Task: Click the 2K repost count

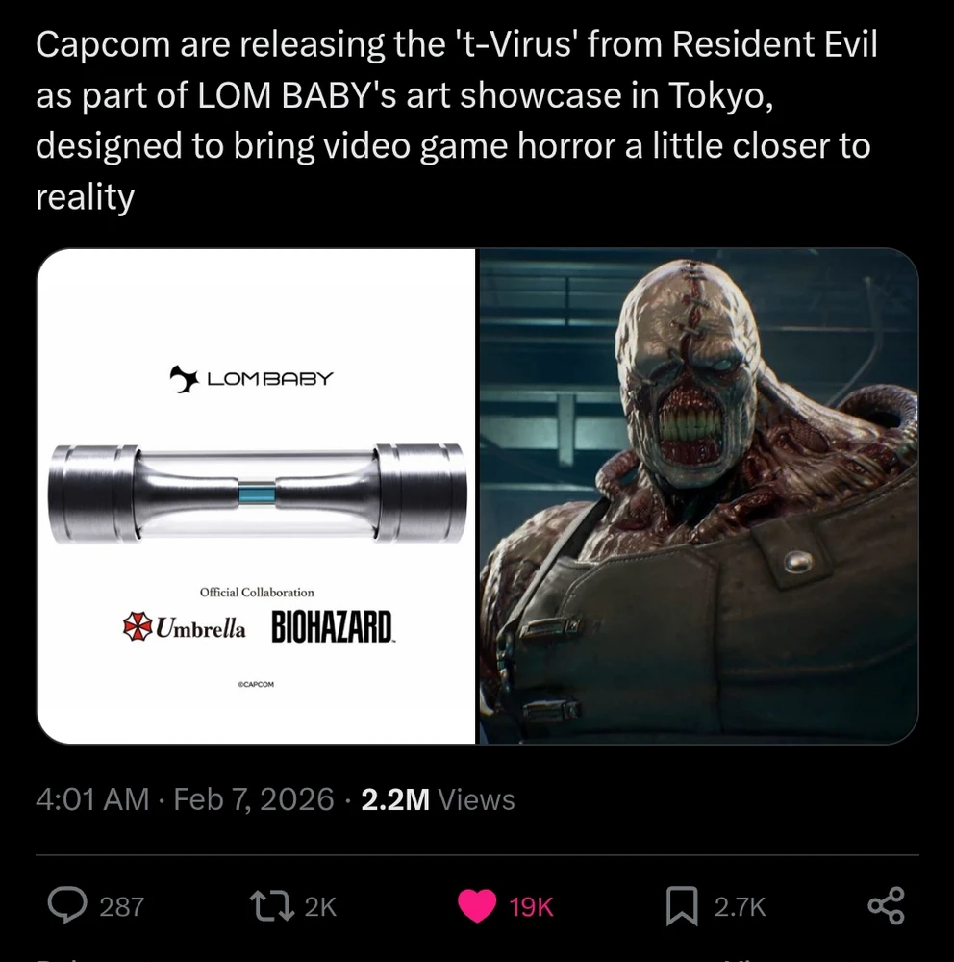Action: click(x=320, y=907)
